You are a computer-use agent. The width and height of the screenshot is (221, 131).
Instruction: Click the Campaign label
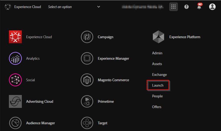(105, 37)
